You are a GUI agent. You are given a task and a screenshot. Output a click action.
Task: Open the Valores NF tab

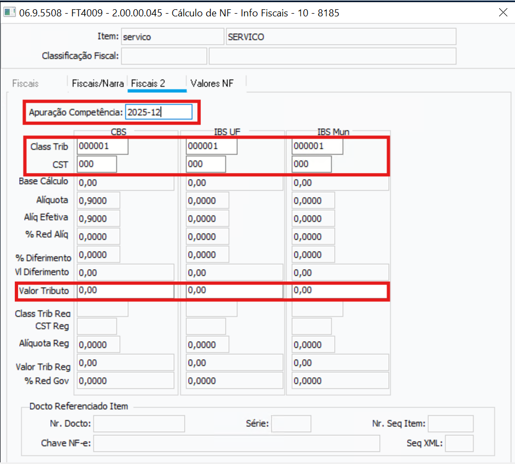coord(212,84)
